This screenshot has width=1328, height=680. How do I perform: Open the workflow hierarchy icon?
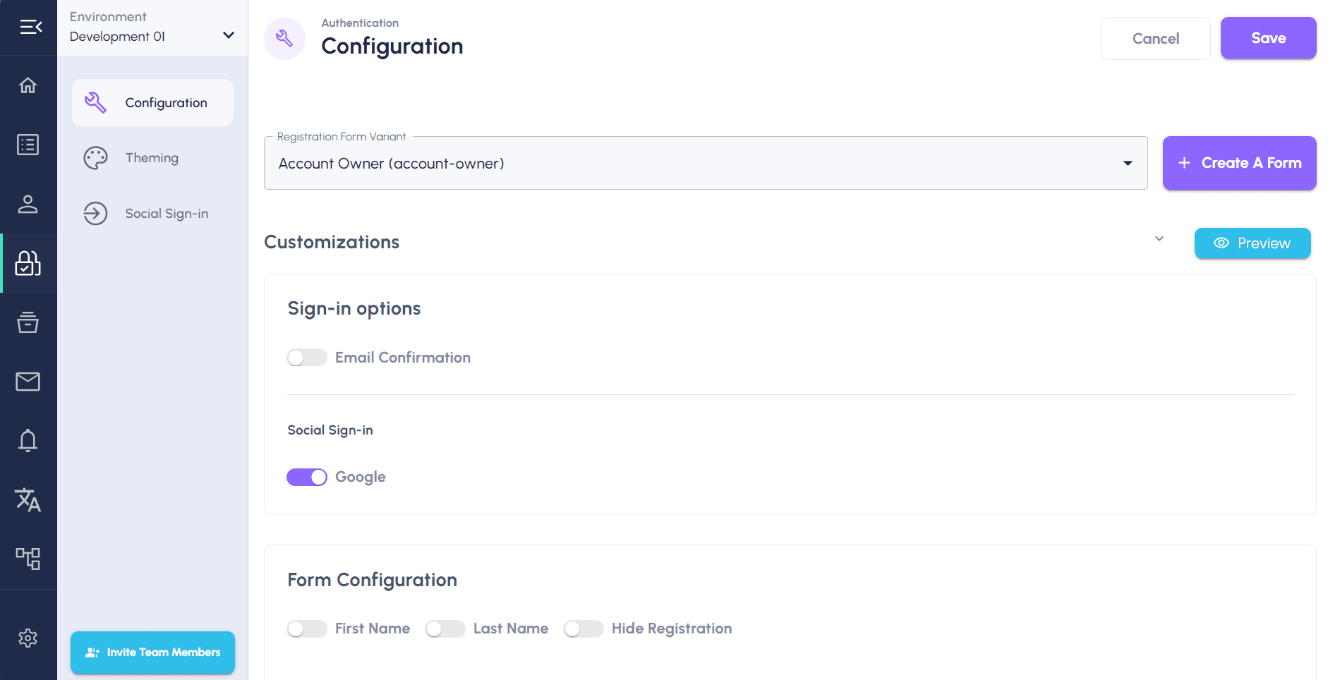pyautogui.click(x=28, y=558)
